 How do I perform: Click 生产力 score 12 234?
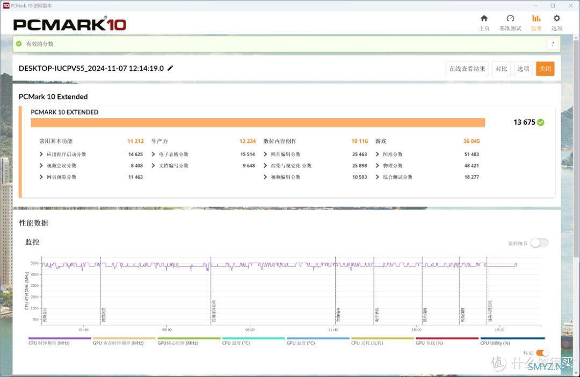pyautogui.click(x=248, y=141)
